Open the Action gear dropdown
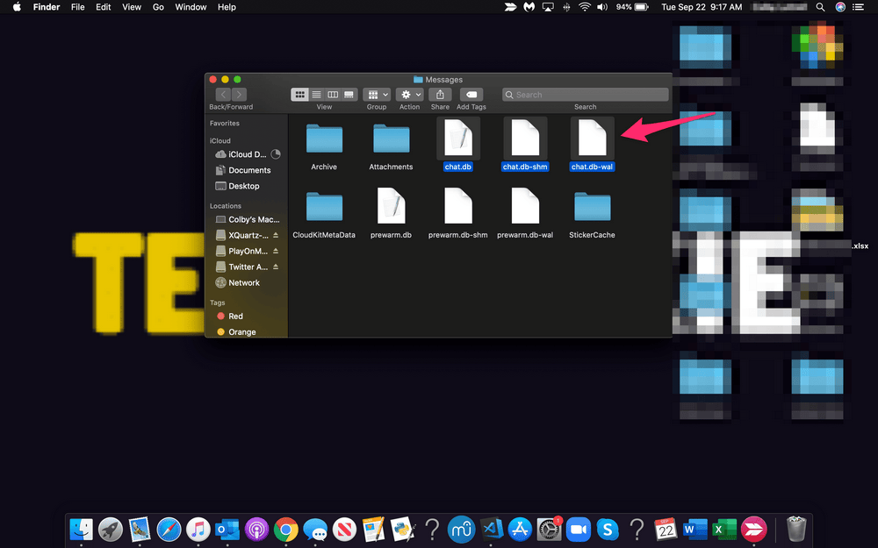This screenshot has height=548, width=878. click(x=409, y=94)
